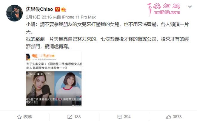Click the 收藏 label
Screen dimensions: 197x122
click(x=27, y=117)
